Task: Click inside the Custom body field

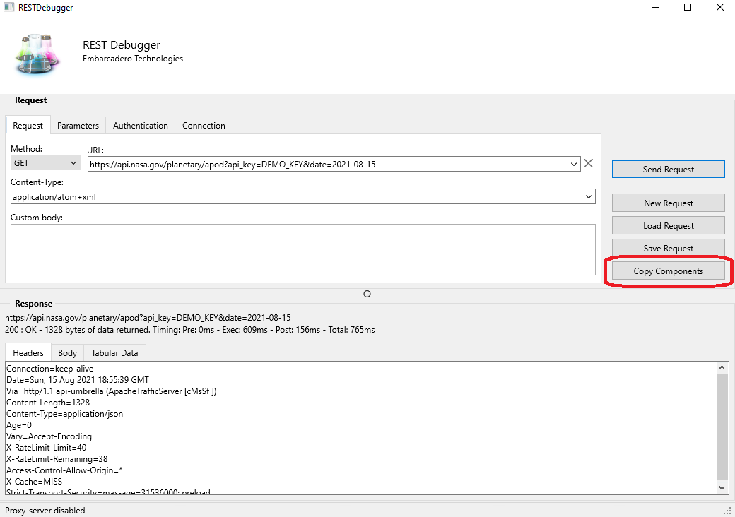Action: coord(302,249)
